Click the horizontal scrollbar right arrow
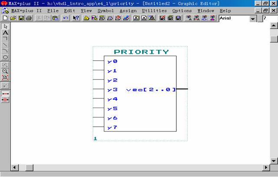 click(x=266, y=167)
